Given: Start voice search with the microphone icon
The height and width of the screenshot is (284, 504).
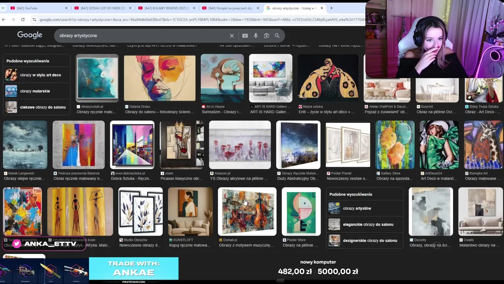Looking at the screenshot, I should click(x=256, y=35).
